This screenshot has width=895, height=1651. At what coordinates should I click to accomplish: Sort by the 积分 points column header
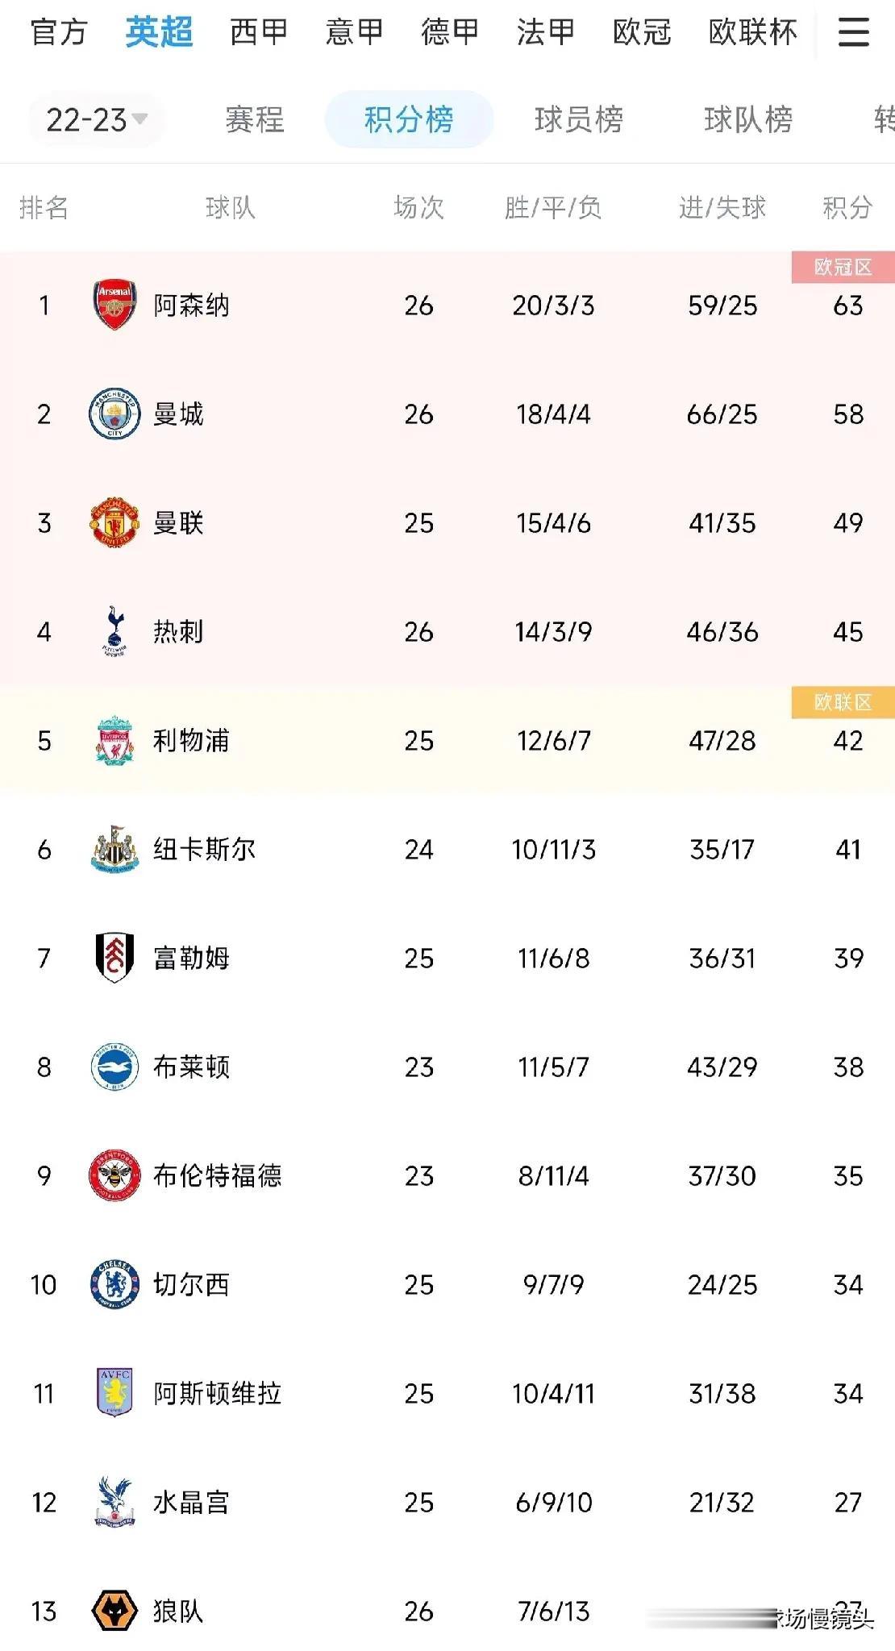tap(847, 208)
